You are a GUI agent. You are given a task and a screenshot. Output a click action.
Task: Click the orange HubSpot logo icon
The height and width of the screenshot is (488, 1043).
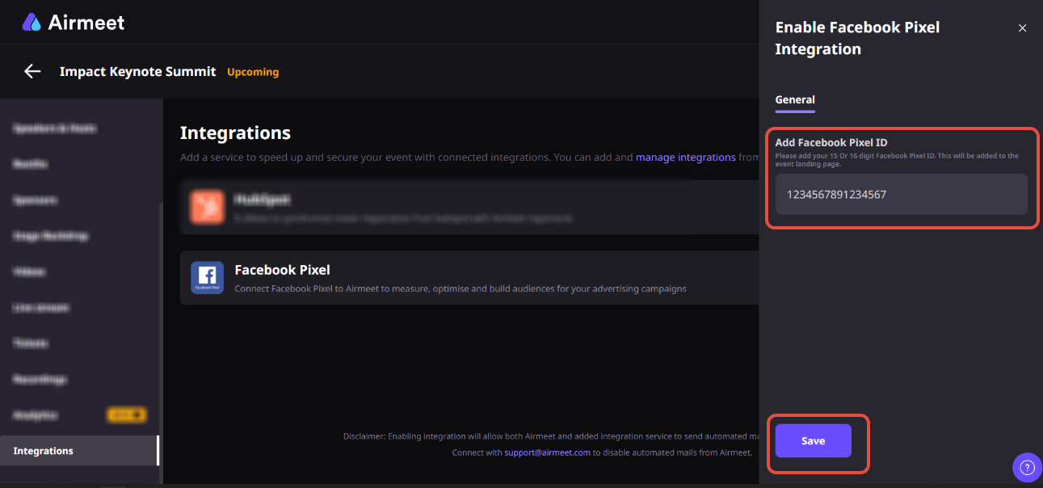click(x=207, y=206)
